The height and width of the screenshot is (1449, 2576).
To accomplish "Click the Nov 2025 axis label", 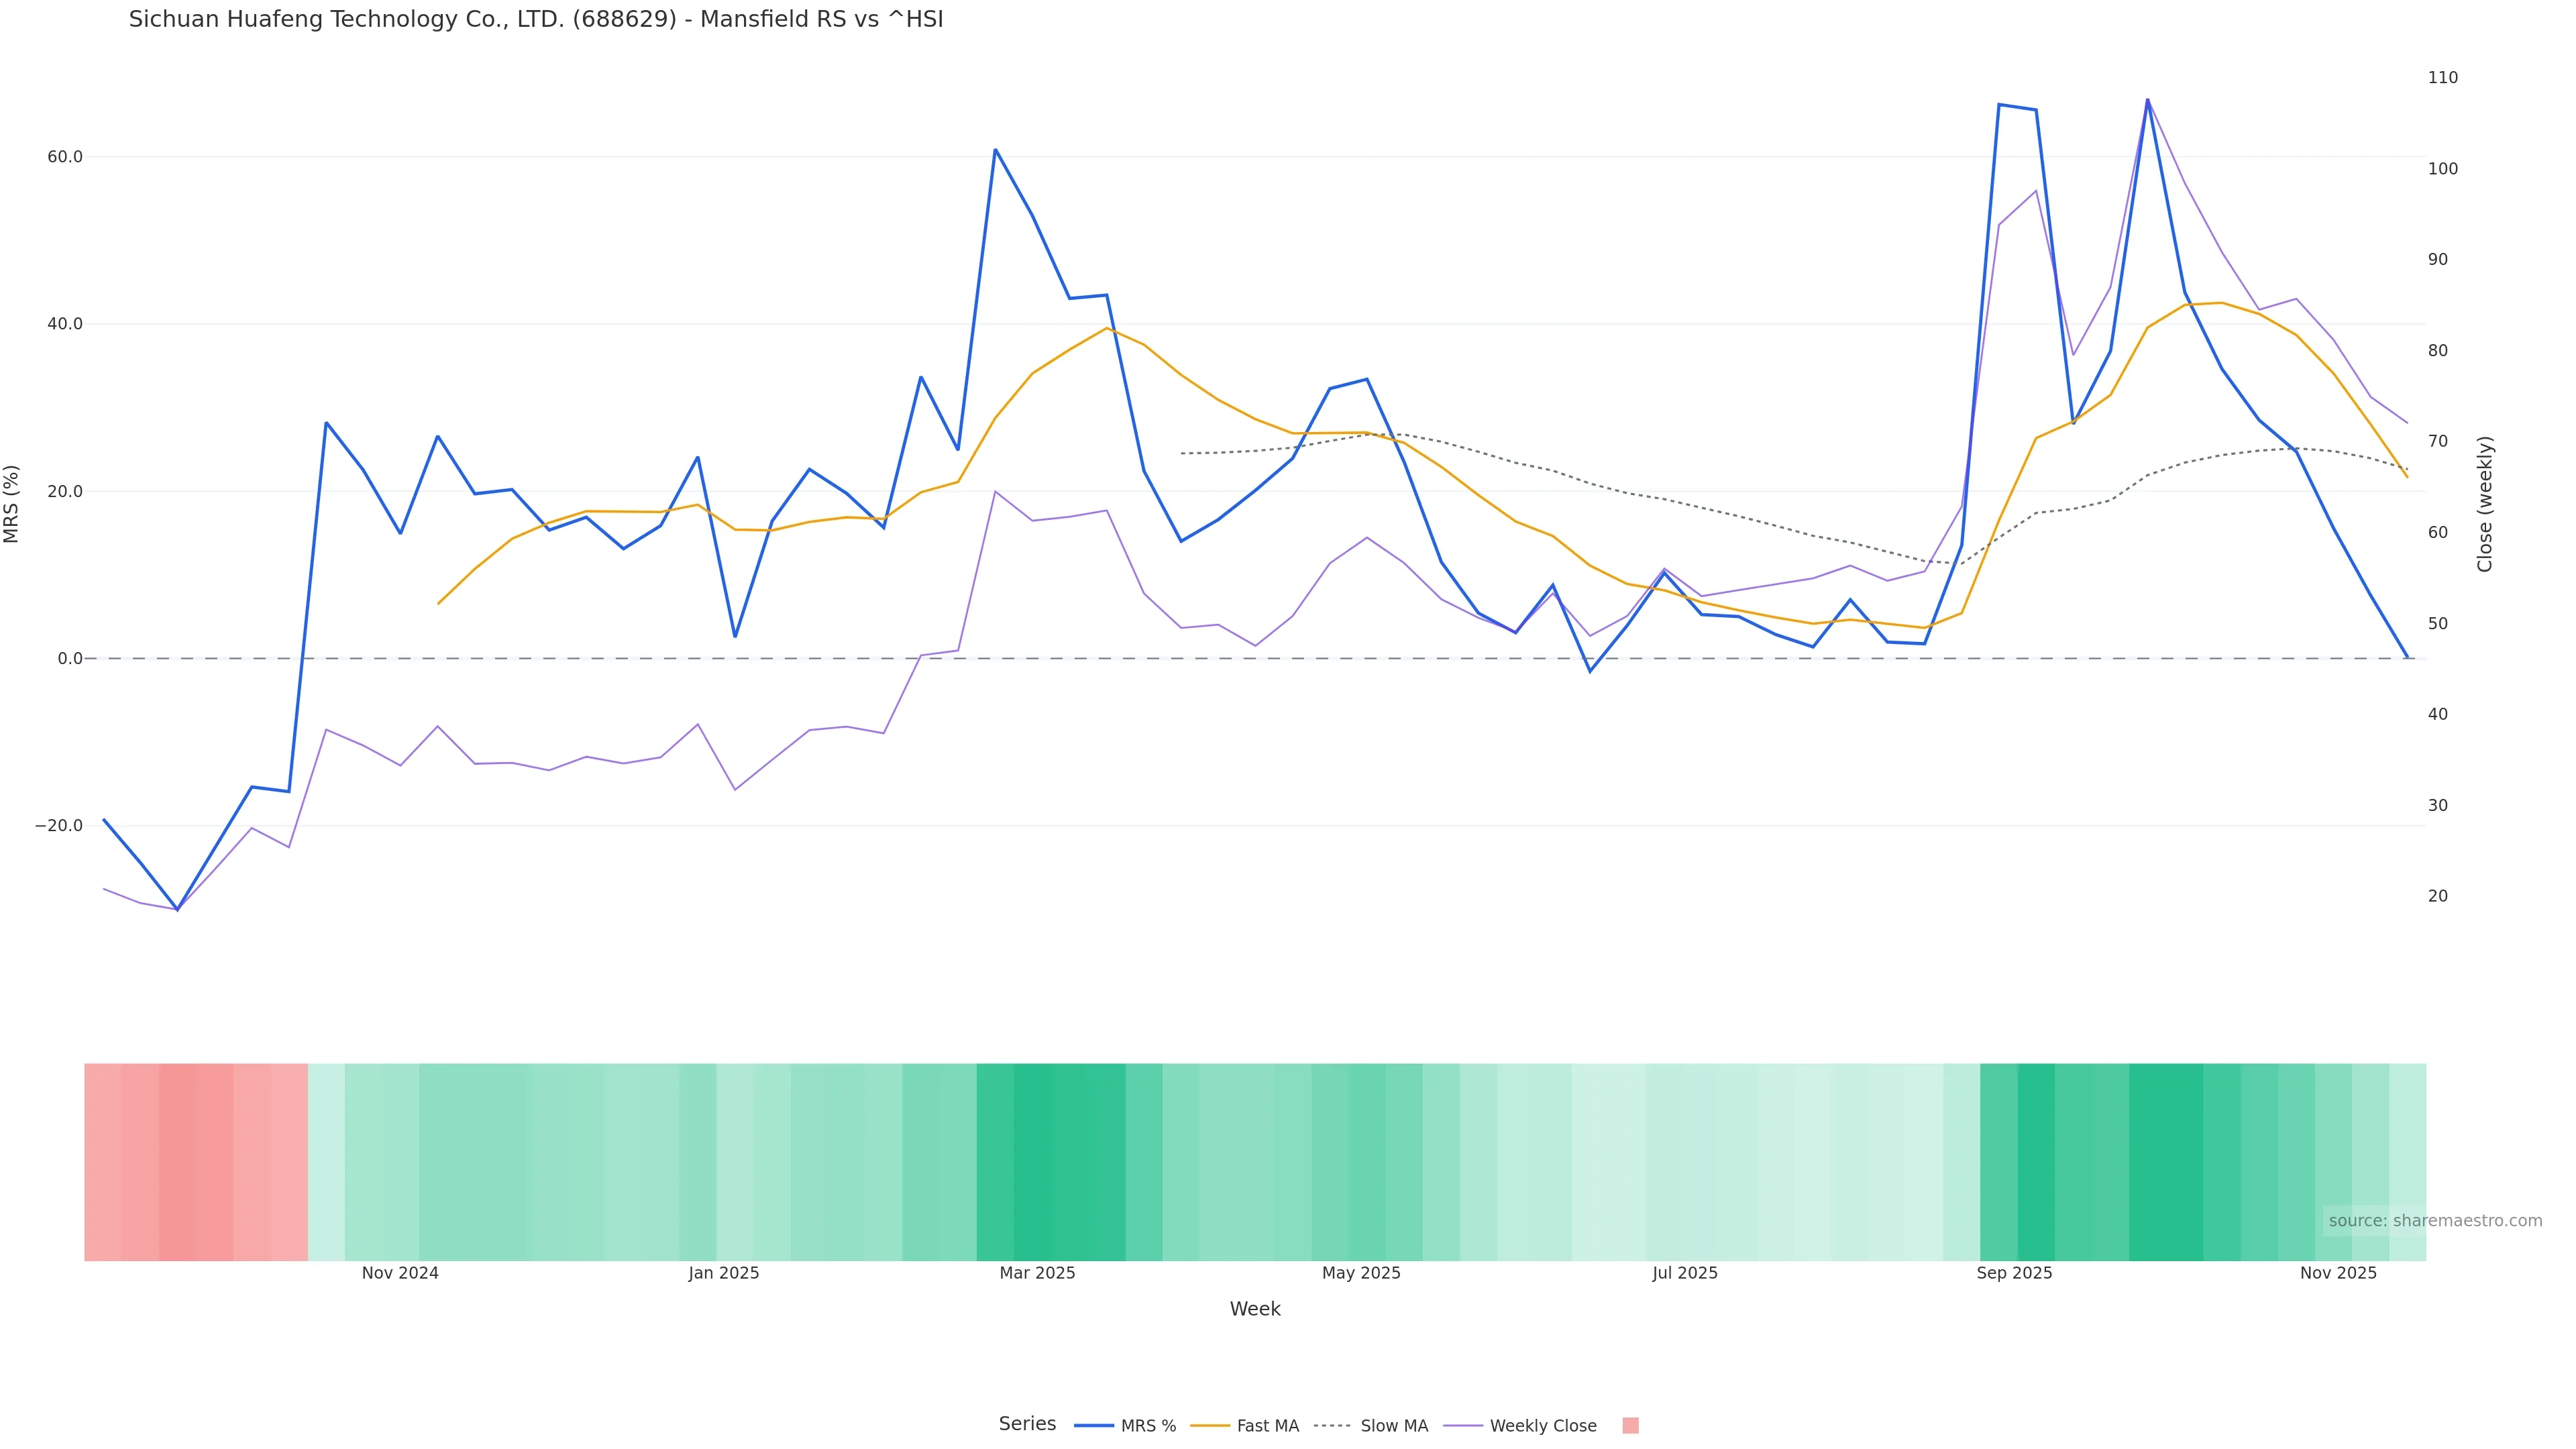I will click(2338, 1273).
